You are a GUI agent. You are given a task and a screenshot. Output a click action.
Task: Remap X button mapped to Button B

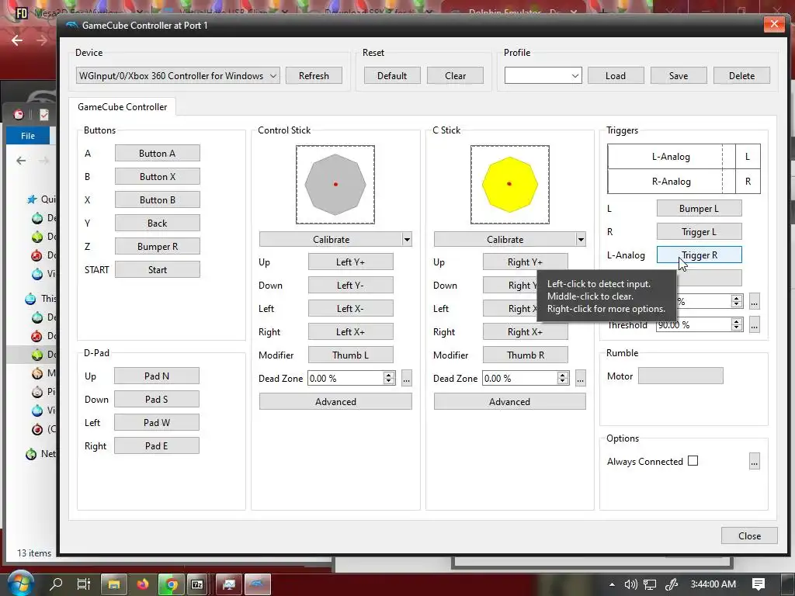pyautogui.click(x=157, y=199)
